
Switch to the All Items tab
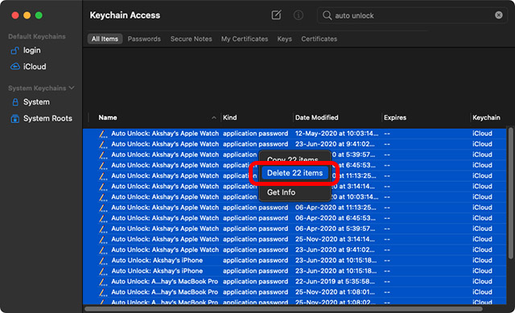[x=105, y=39]
